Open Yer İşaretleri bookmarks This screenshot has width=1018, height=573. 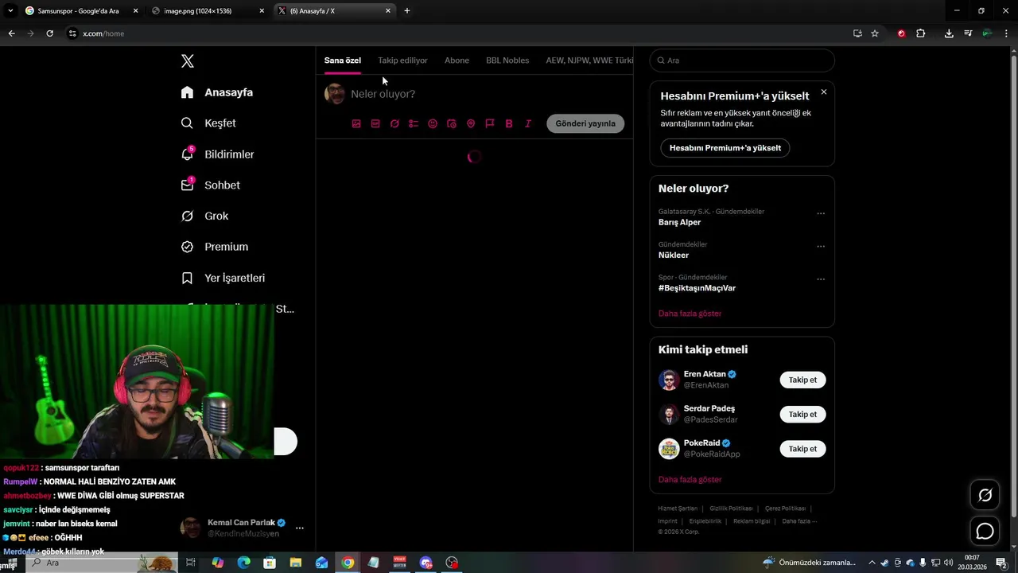[223, 278]
